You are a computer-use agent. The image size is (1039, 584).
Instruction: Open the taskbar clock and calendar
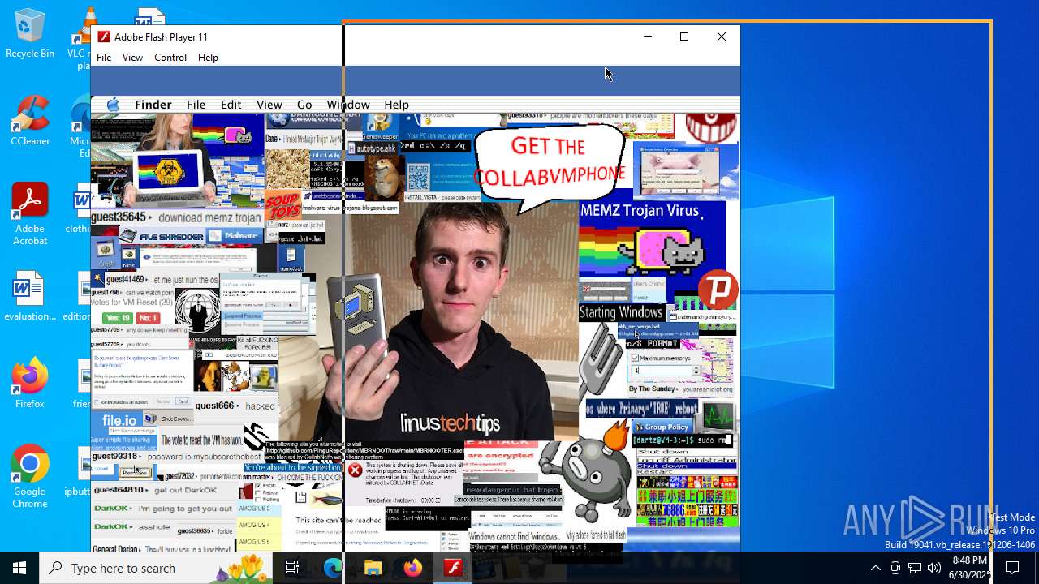pos(969,568)
